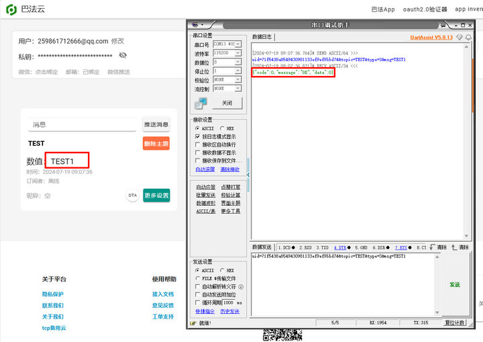Click the 巴法云 logo icon
Screen dimensions: 483x342
11,9
